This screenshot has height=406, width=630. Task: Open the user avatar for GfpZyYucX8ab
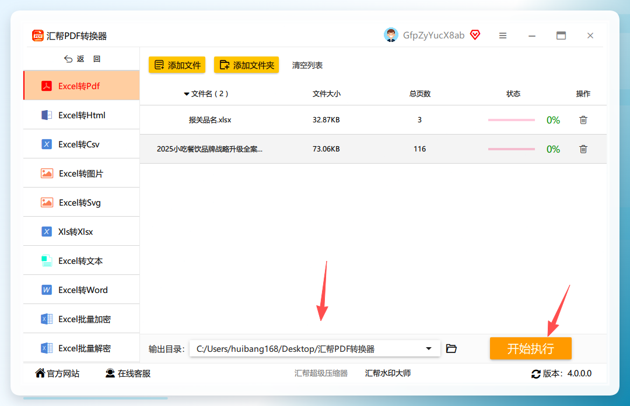click(390, 36)
